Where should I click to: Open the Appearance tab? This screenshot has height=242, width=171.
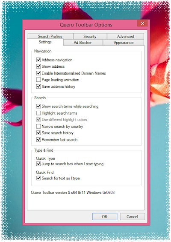pyautogui.click(x=124, y=43)
